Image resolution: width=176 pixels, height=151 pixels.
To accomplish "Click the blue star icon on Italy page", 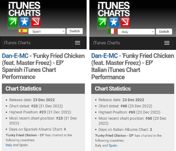I will (114, 22).
